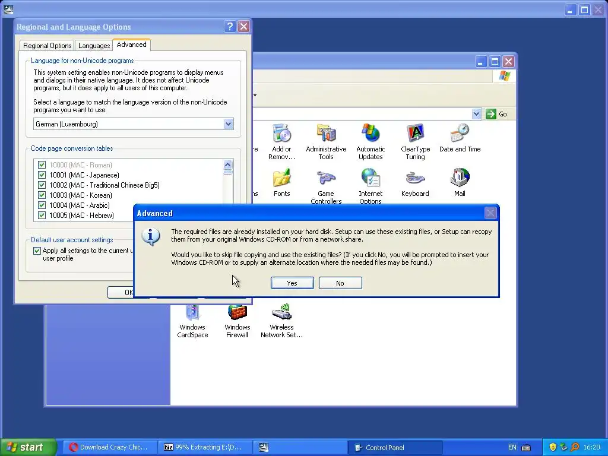Click Yes in Advanced dialog
The image size is (608, 456).
(x=292, y=283)
